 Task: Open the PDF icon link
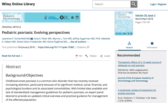(77, 56)
